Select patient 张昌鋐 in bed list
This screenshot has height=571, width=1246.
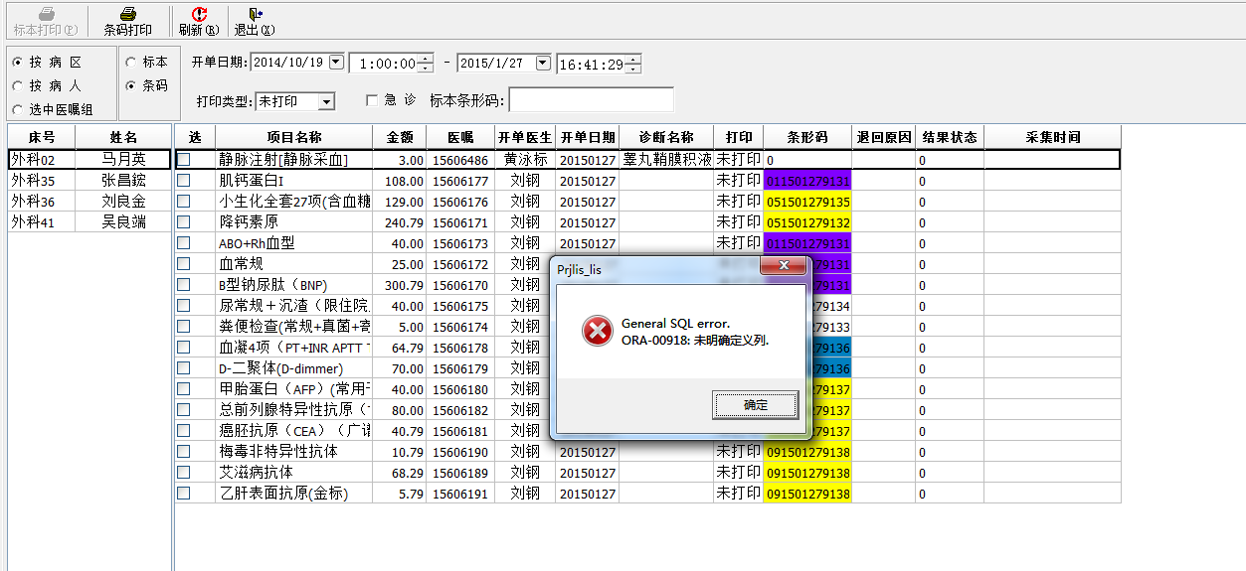pyautogui.click(x=123, y=181)
